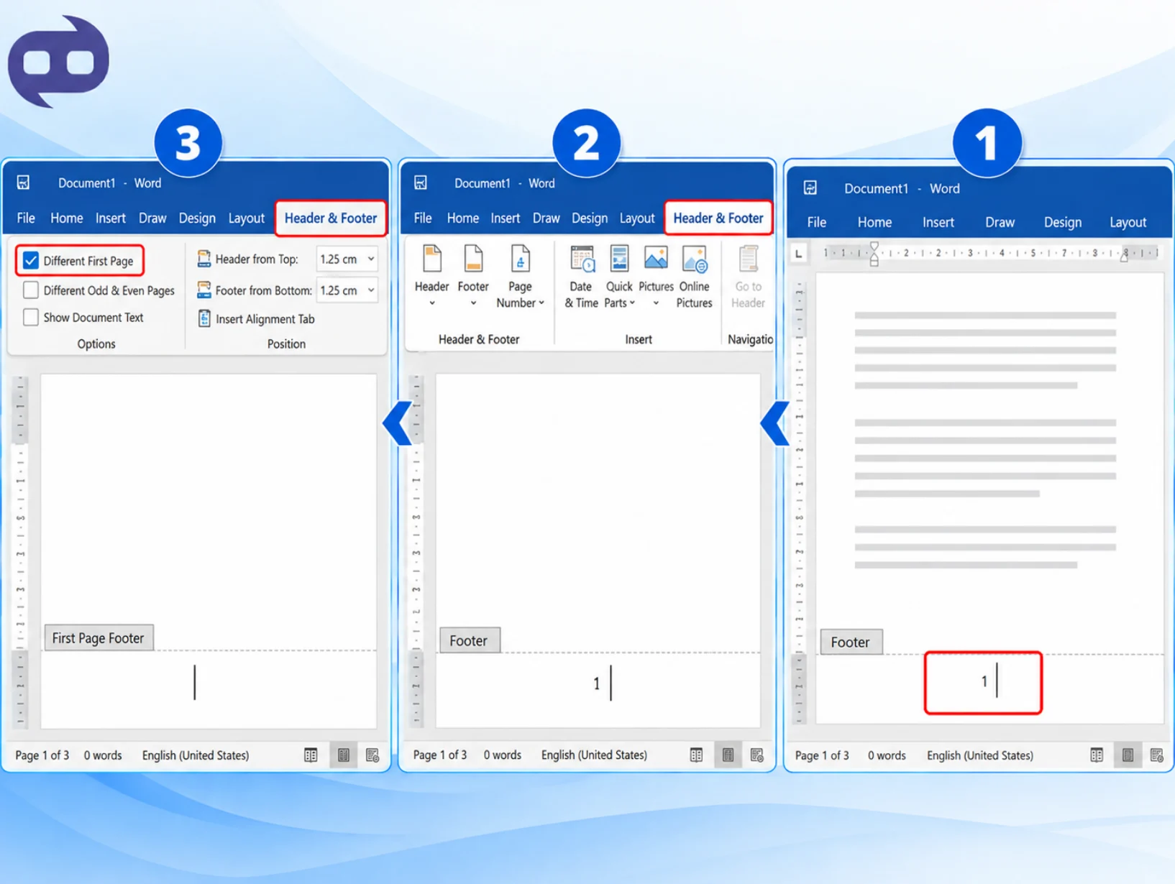Open Header & Footer tab in window 2
The image size is (1175, 884).
(x=718, y=218)
